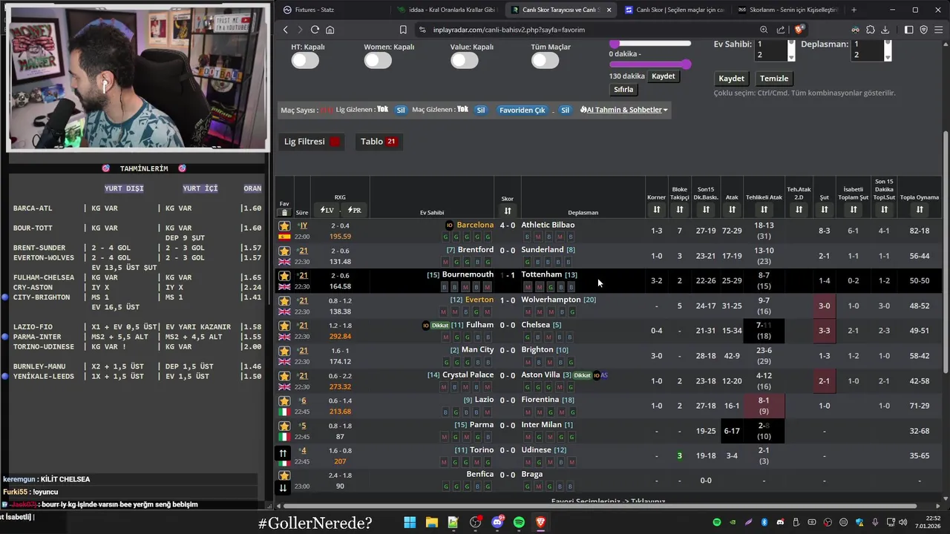950x534 pixels.
Task: Click Sil next to Maç Gizlenen
Action: (481, 110)
